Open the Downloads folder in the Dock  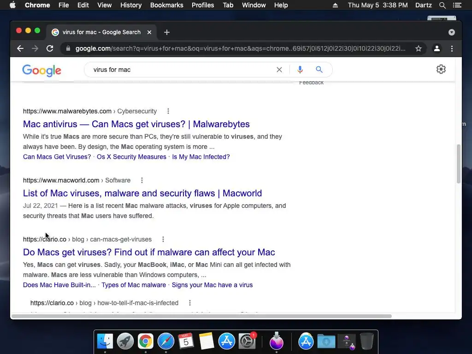(x=326, y=342)
